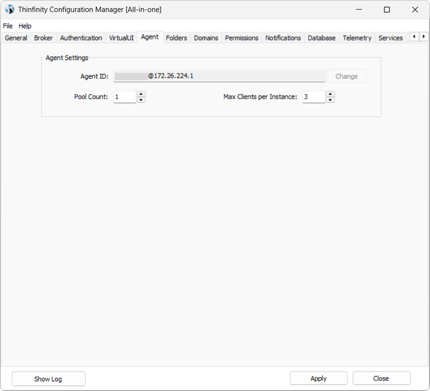Viewport: 430px width, 391px height.
Task: Click inside the Pool Count field
Action: click(x=125, y=97)
